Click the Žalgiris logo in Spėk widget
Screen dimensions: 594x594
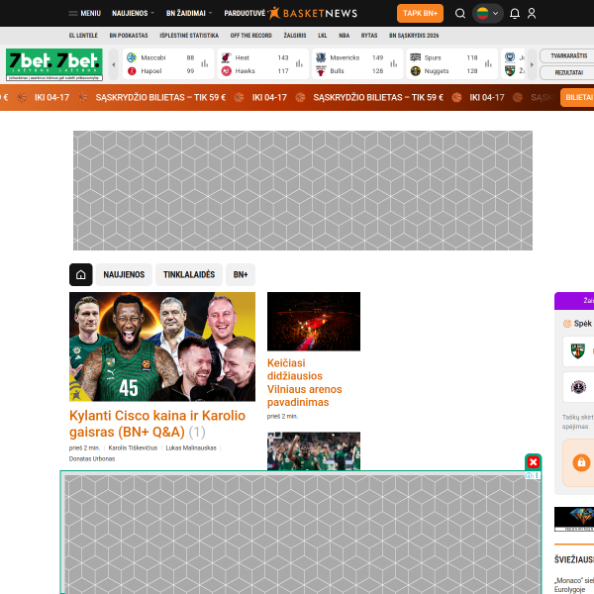pyautogui.click(x=578, y=351)
